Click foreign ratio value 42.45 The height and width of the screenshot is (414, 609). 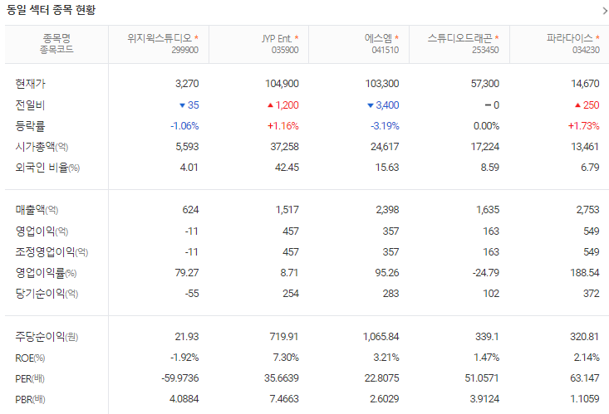click(x=287, y=168)
